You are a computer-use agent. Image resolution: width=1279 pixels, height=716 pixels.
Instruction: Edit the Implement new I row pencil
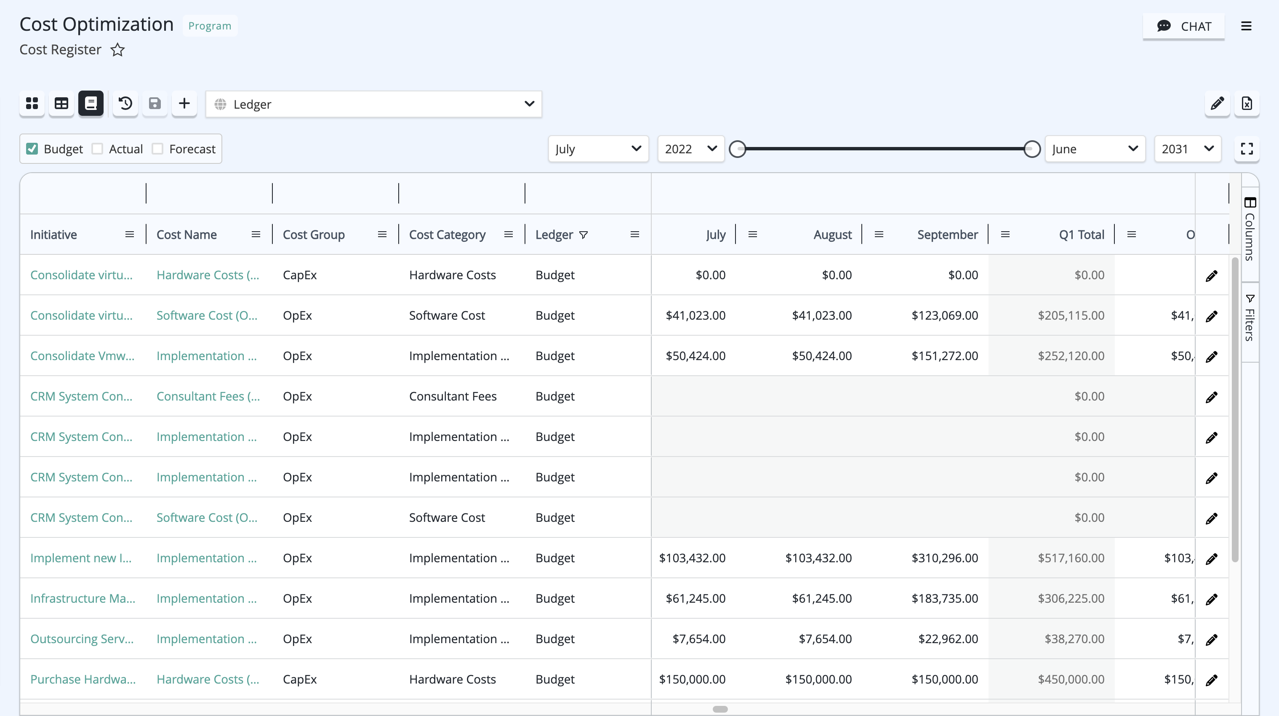point(1212,558)
